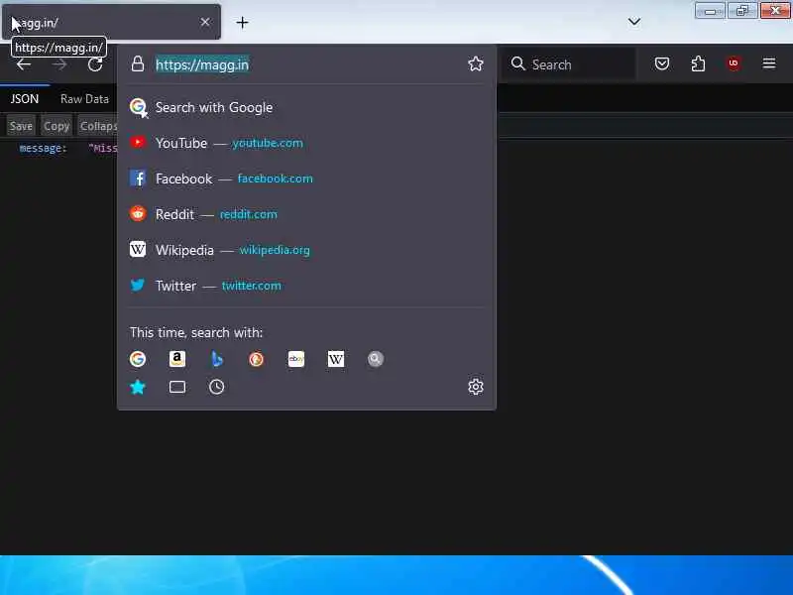Select the Facebook suggestion row
The width and height of the screenshot is (793, 595).
click(x=306, y=178)
